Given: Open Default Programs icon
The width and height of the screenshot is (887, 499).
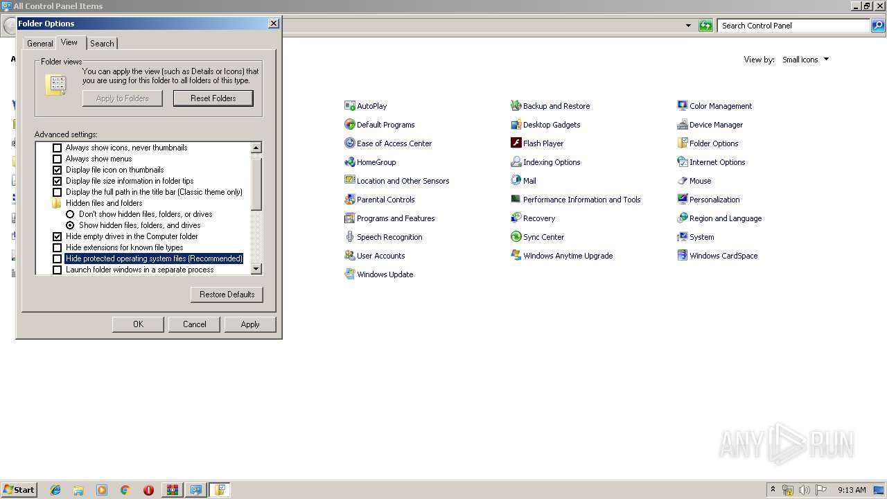Looking at the screenshot, I should 349,125.
